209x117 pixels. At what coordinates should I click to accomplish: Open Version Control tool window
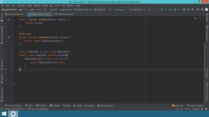13,106
